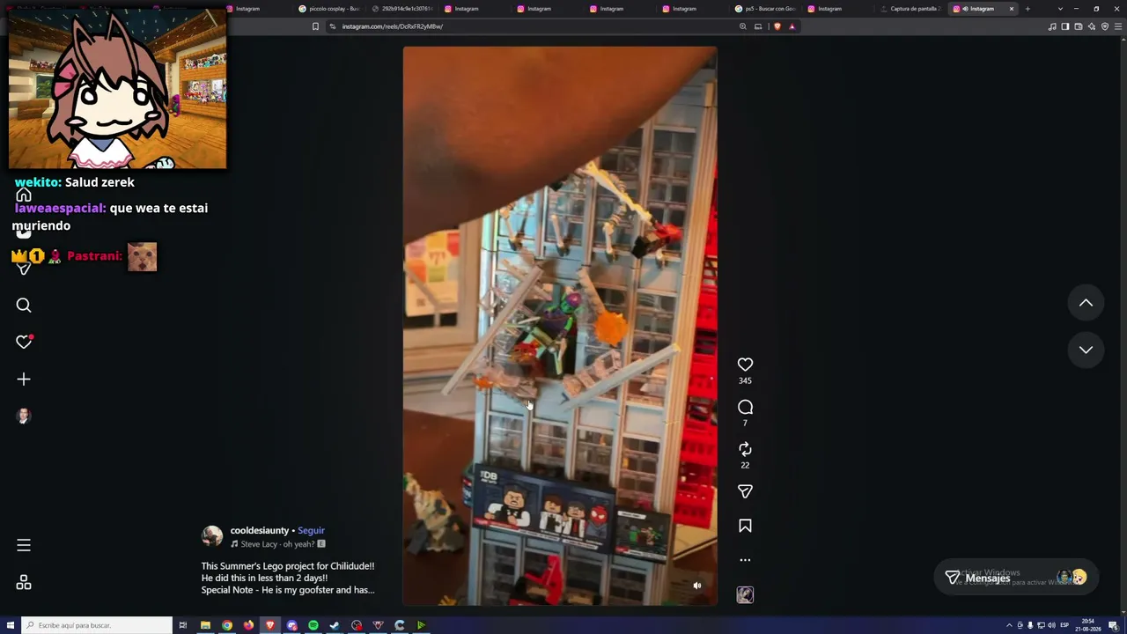Open the volume control in system tray

(x=1051, y=625)
